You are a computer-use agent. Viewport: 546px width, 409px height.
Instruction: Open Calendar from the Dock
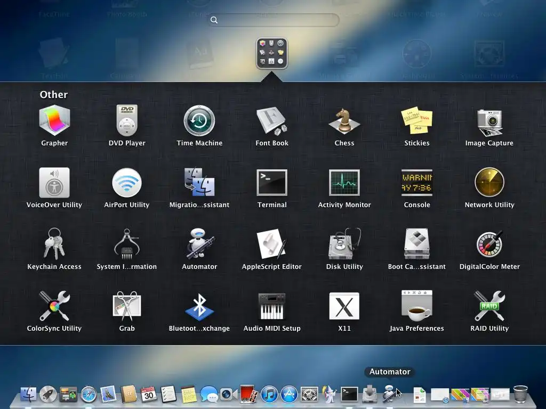(x=149, y=395)
